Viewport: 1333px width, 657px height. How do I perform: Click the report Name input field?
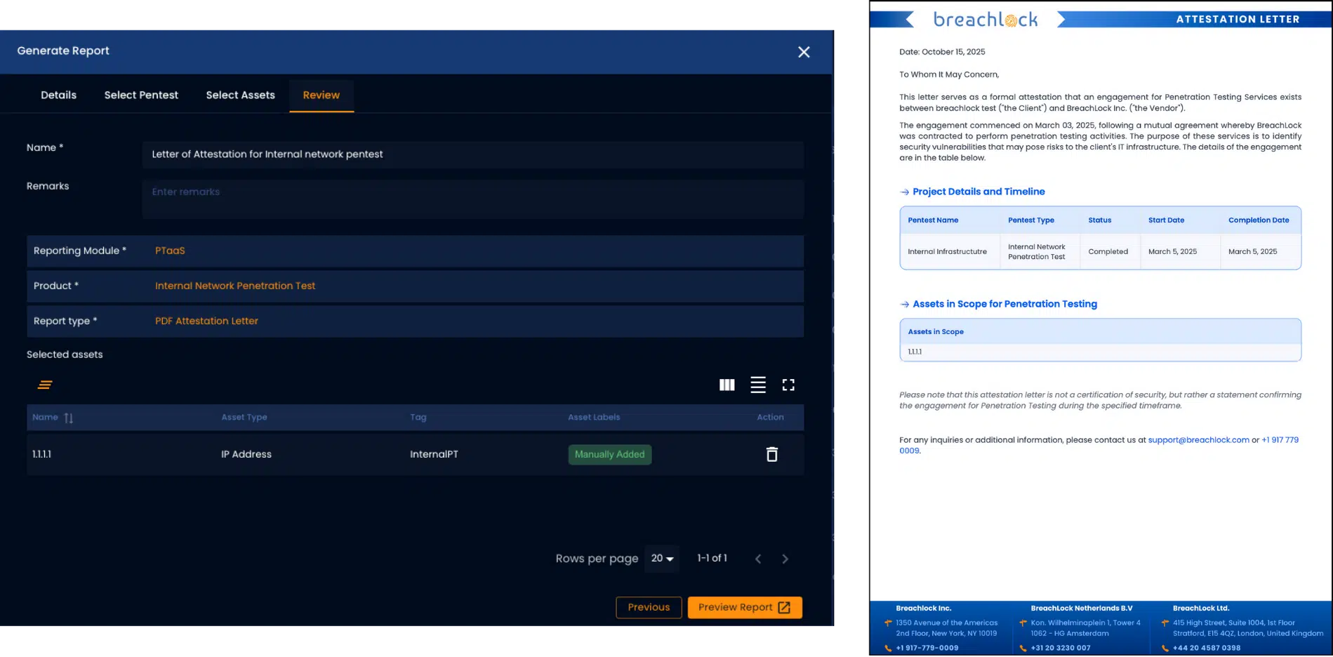(472, 154)
